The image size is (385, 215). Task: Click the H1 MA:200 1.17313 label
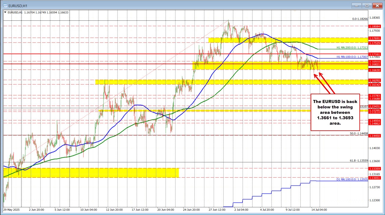click(x=352, y=48)
